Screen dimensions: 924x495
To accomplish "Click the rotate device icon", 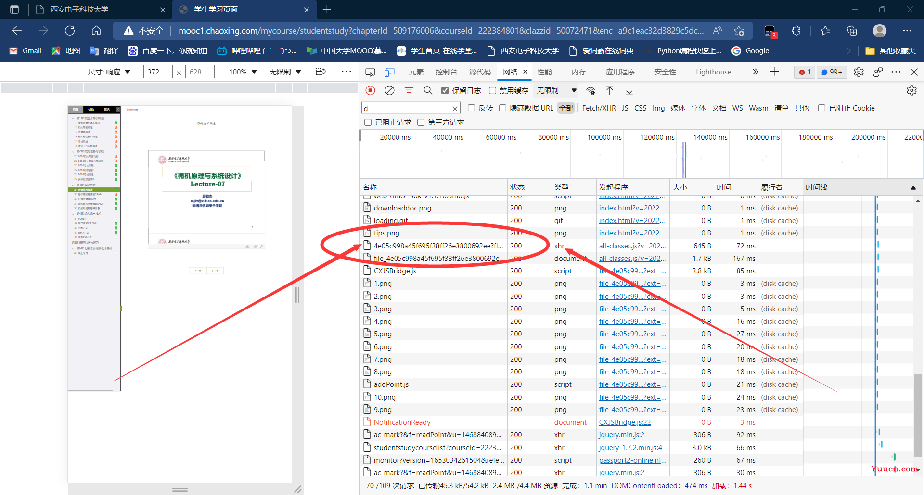I will (321, 72).
